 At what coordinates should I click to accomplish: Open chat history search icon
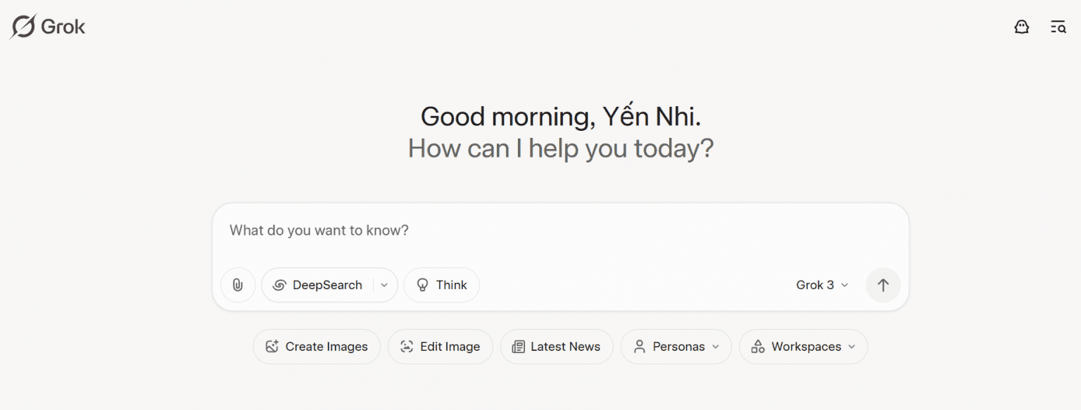coord(1058,27)
